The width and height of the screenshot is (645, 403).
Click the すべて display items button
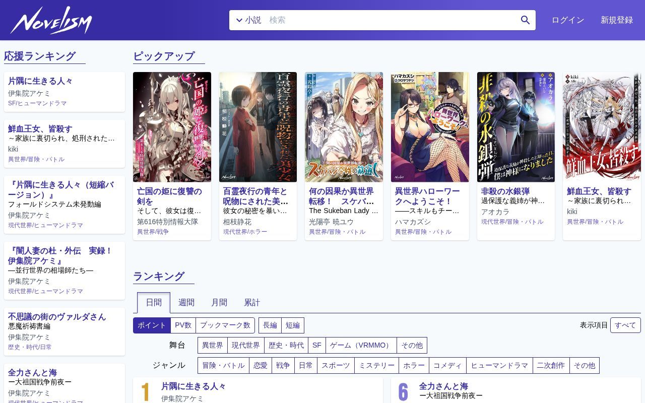tap(625, 325)
